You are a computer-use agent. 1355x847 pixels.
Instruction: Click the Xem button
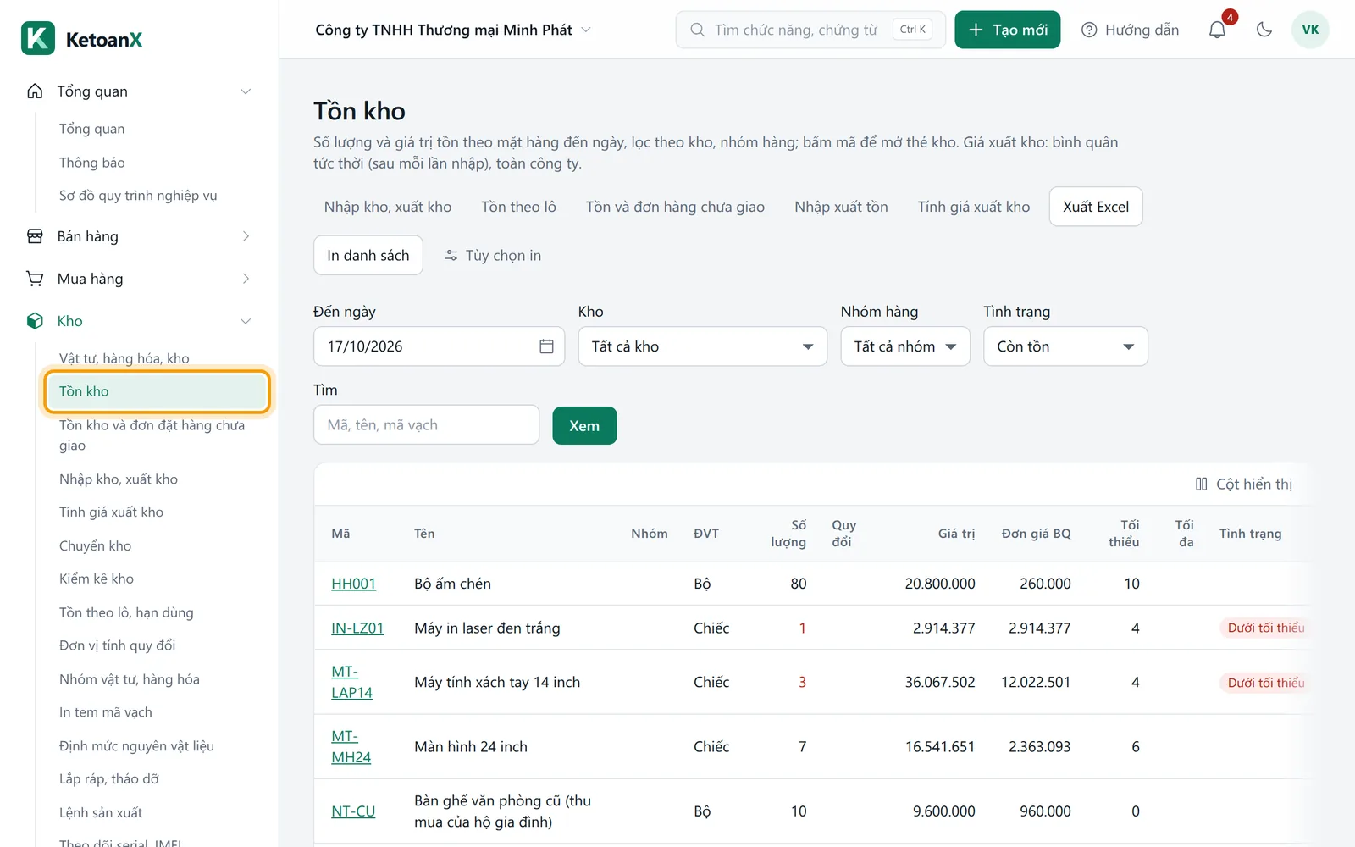click(584, 425)
